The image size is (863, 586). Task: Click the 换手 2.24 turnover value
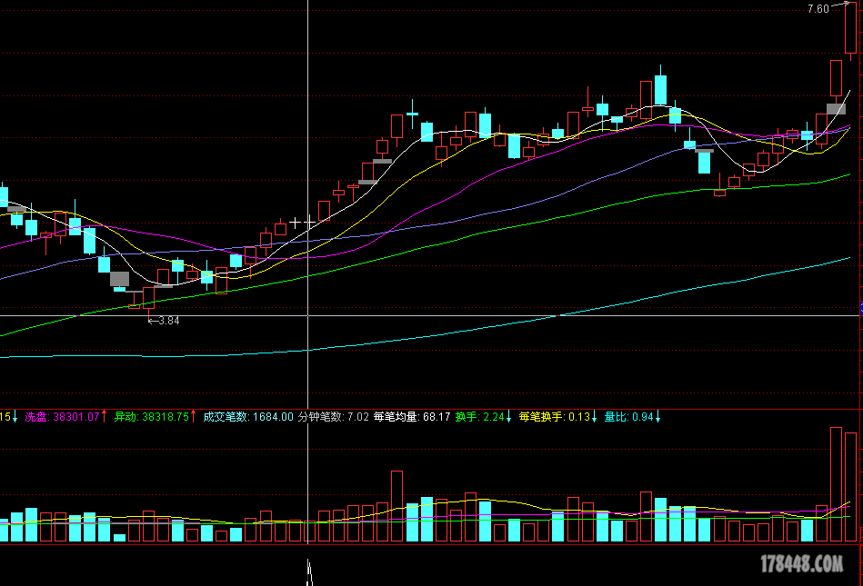[479, 417]
